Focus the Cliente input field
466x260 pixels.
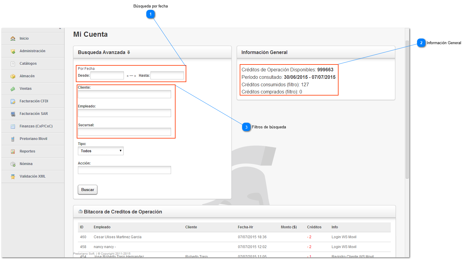point(124,94)
